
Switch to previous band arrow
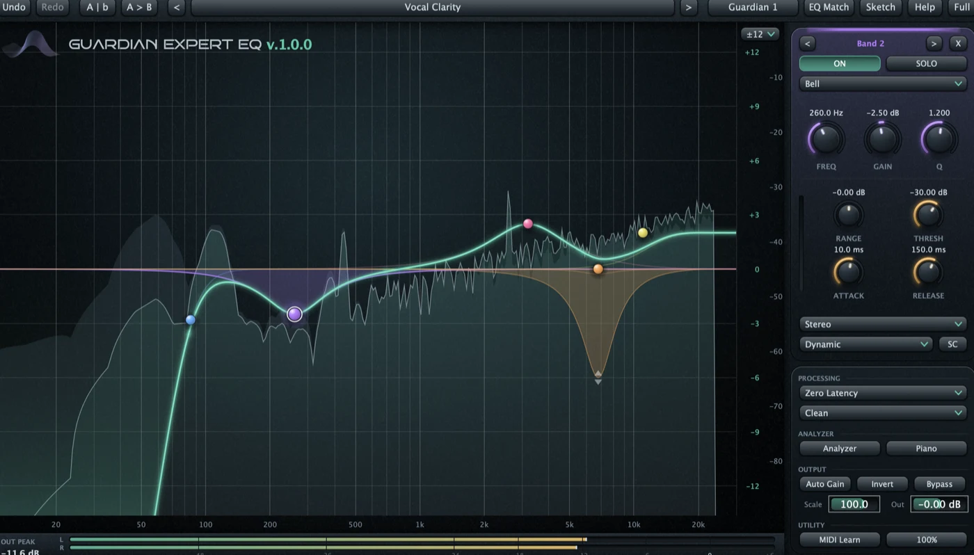(808, 43)
